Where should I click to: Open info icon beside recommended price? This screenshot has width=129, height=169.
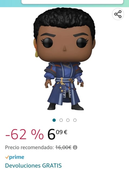(x=75, y=147)
